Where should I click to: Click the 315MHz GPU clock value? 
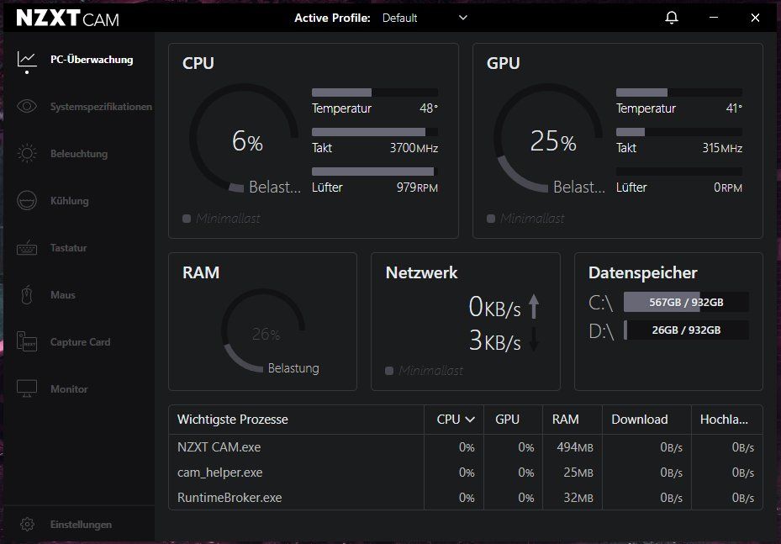tap(722, 148)
